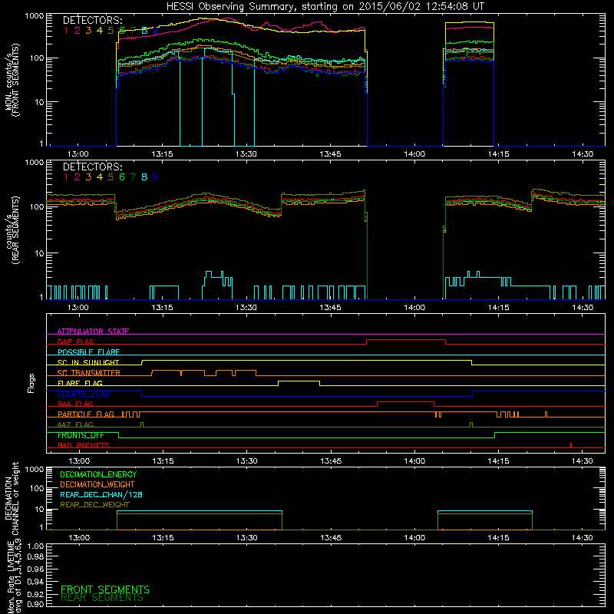Click the 13:30 tick under the Flags panel

tap(246, 461)
